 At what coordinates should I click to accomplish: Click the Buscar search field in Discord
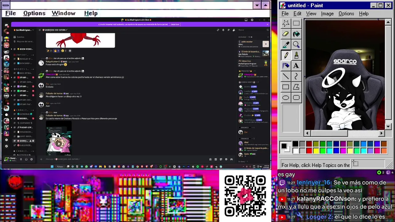coord(253,30)
